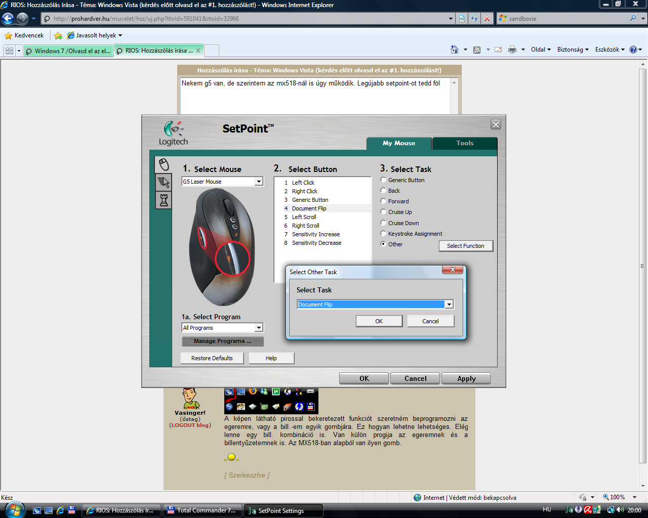Switch to Total Commander taskbar button

coord(202,510)
